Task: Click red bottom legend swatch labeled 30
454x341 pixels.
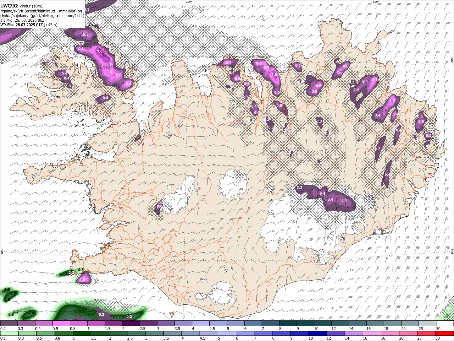Action: click(445, 333)
